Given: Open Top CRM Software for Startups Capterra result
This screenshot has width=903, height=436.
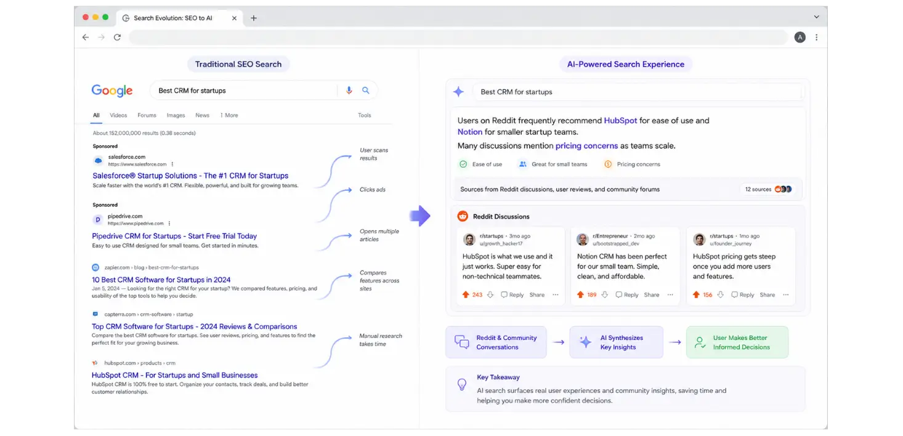Looking at the screenshot, I should (x=195, y=326).
